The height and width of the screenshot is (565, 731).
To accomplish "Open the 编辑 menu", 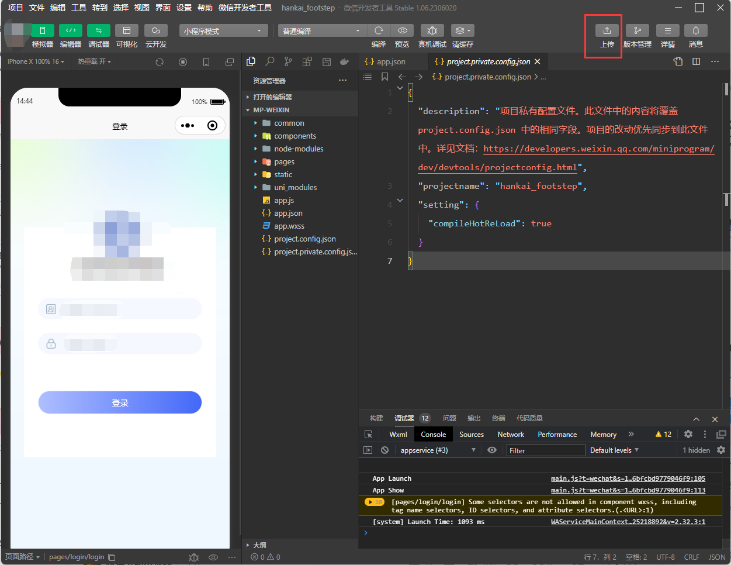I will point(58,8).
